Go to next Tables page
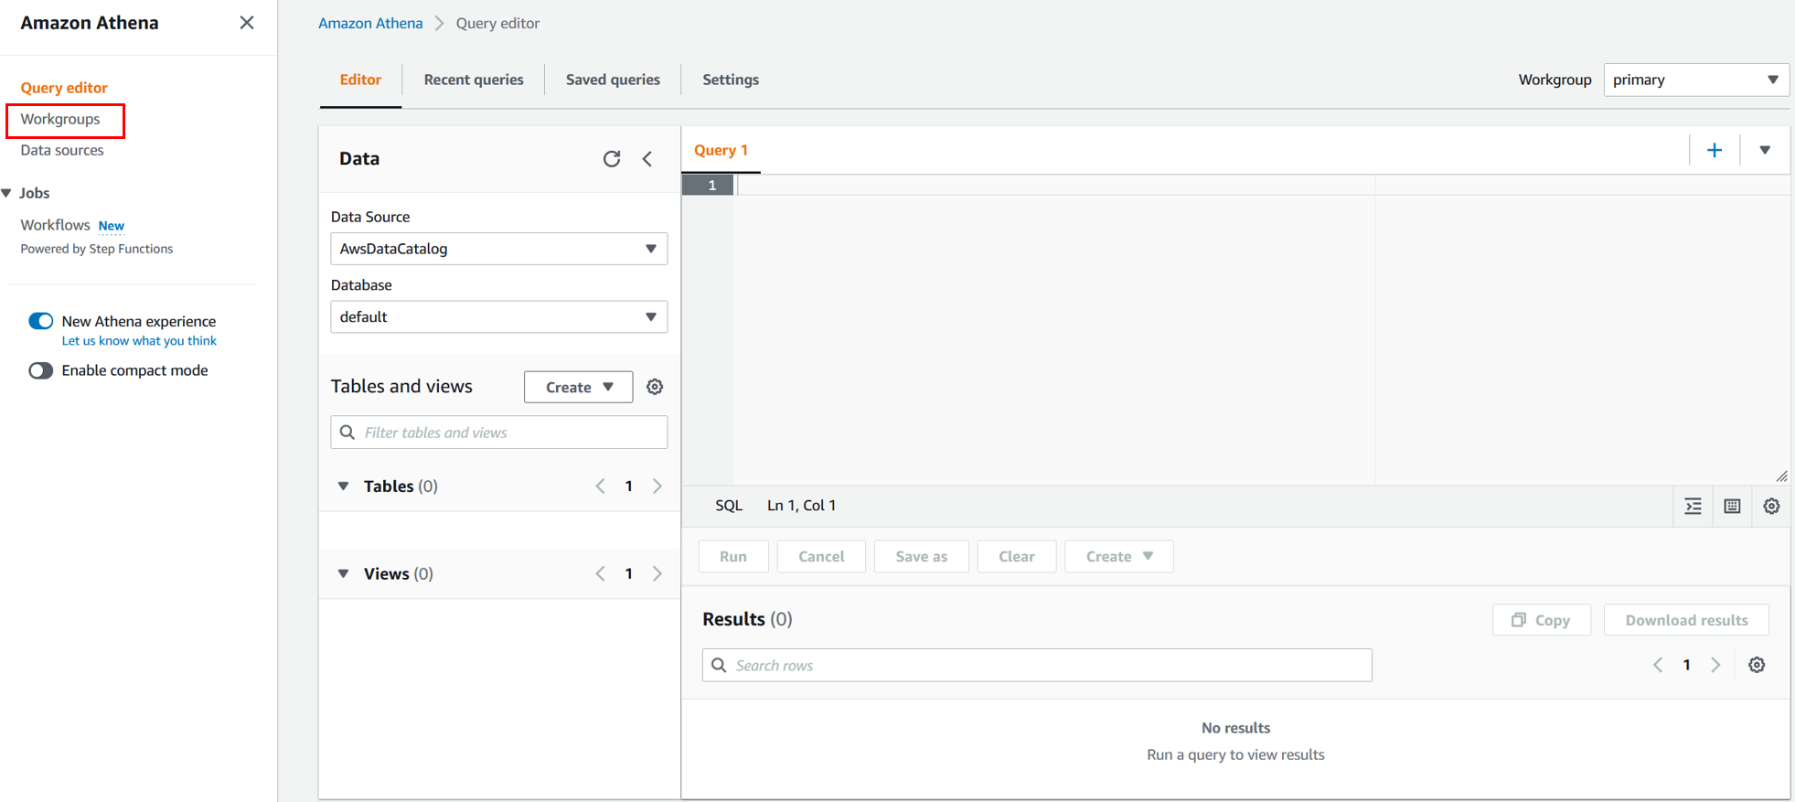 [x=657, y=487]
